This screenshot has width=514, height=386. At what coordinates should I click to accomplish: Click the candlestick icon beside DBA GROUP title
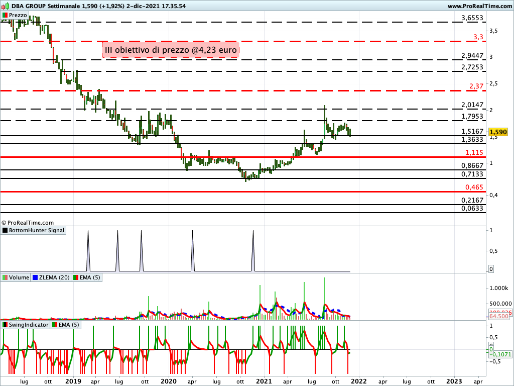6,6
